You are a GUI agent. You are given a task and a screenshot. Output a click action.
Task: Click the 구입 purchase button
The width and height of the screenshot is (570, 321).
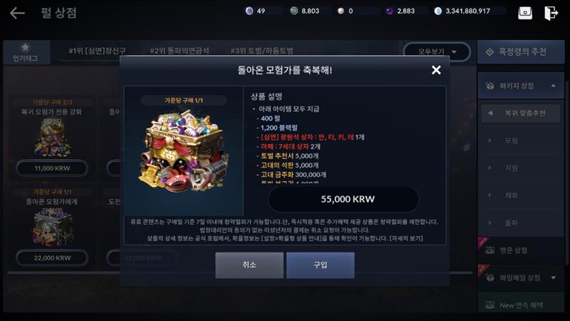click(x=320, y=265)
